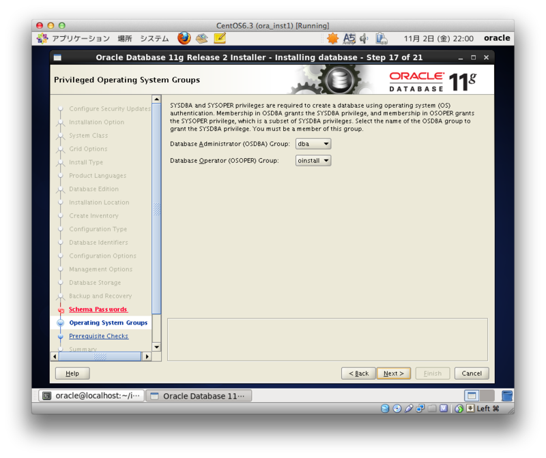Click the Configuration Type step
The image size is (546, 458).
coord(98,229)
